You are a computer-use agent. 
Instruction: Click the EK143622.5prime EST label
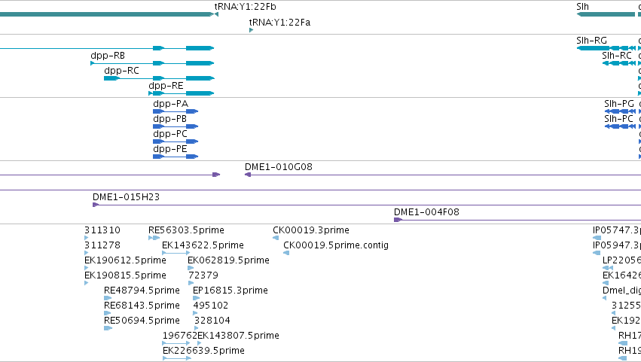(203, 245)
